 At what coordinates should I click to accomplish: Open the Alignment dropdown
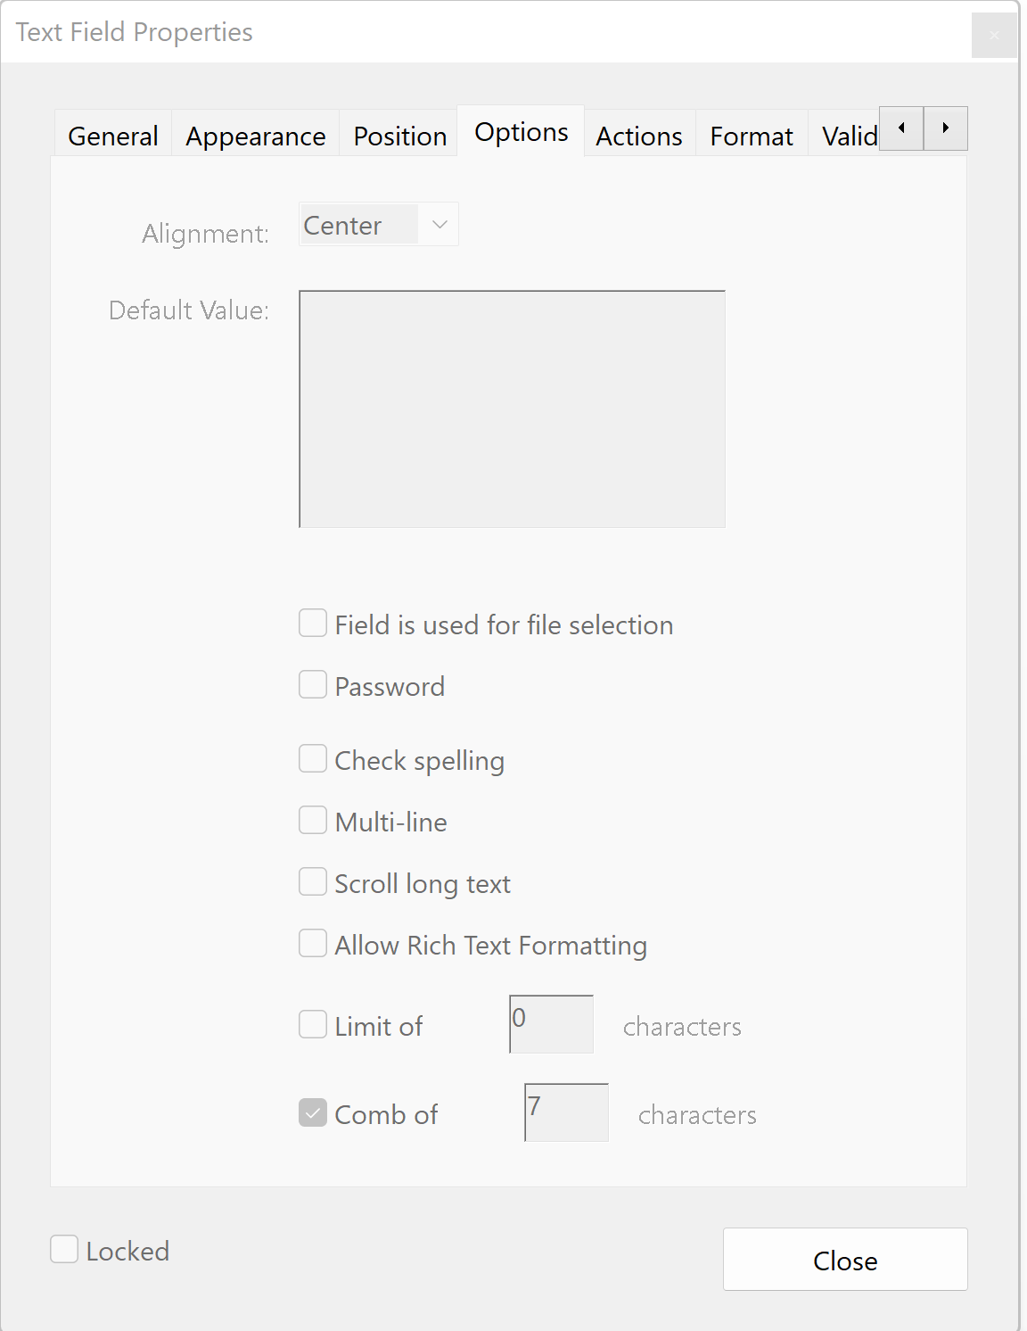tap(377, 224)
